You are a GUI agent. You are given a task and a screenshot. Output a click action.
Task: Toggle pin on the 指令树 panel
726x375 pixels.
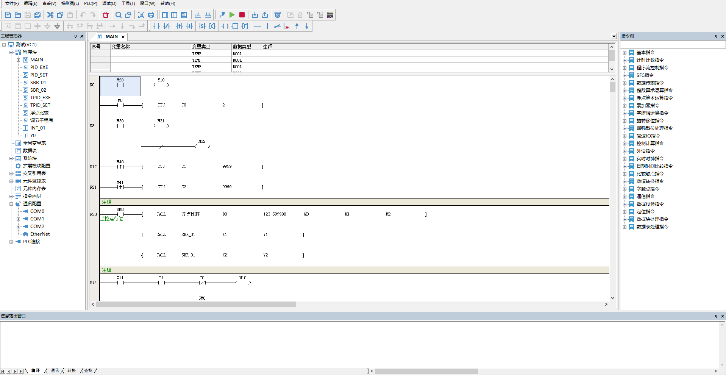click(716, 36)
